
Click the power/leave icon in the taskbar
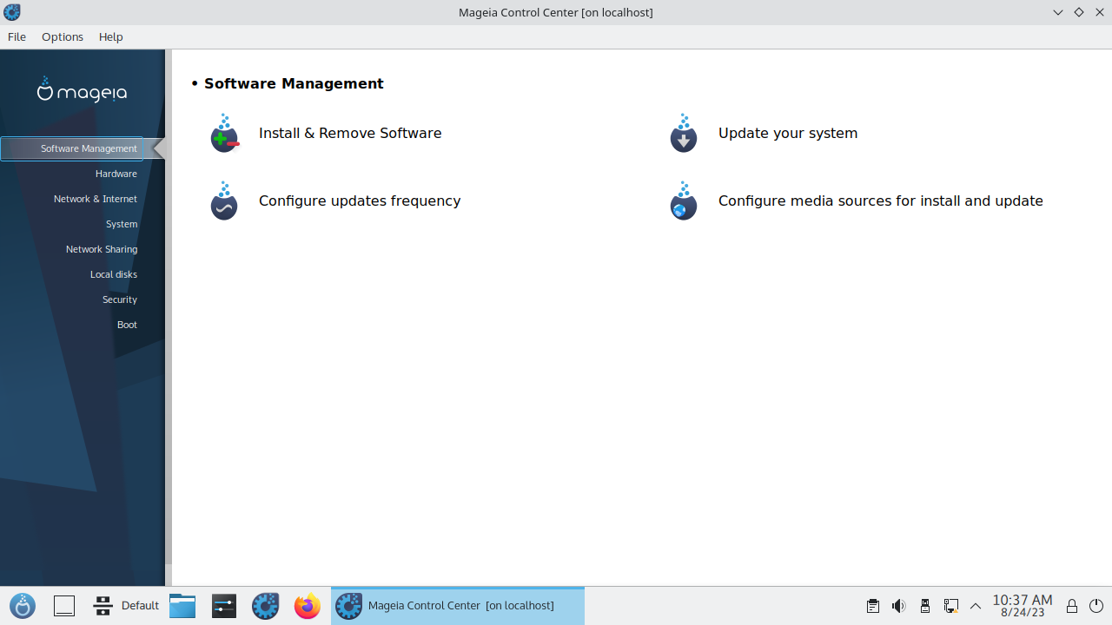(1096, 606)
